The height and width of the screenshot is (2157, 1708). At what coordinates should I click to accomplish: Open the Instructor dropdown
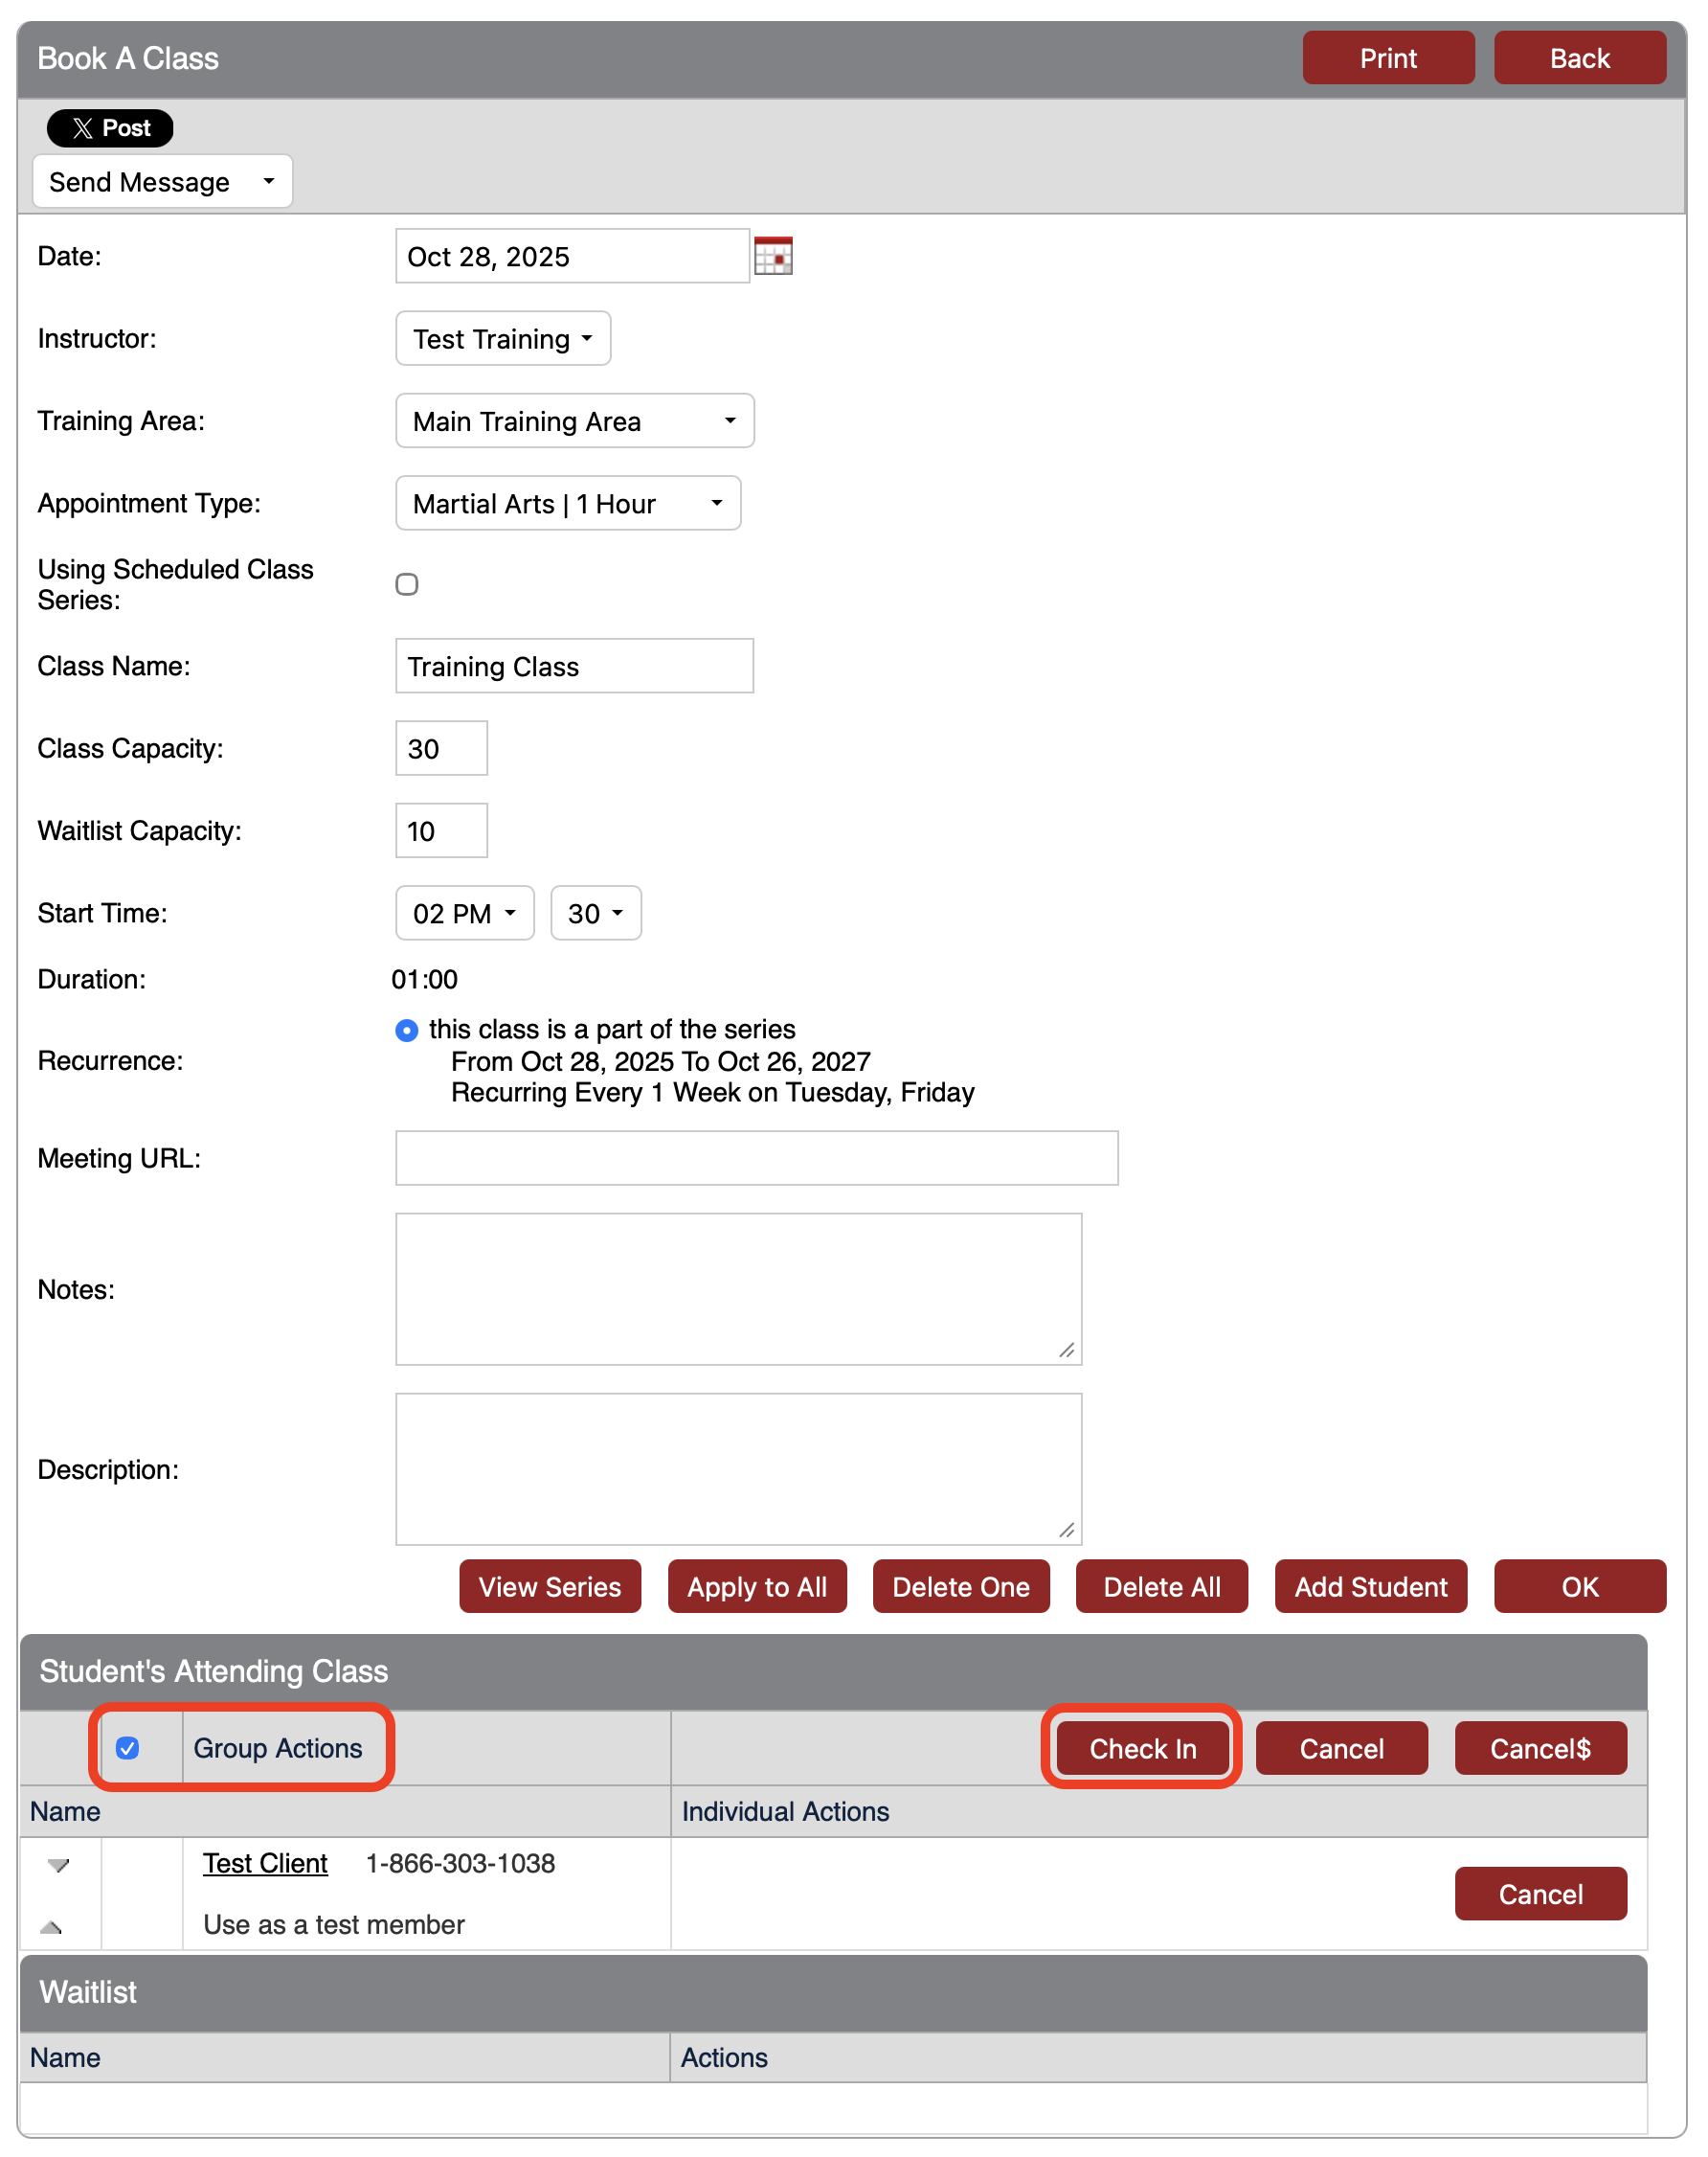502,338
